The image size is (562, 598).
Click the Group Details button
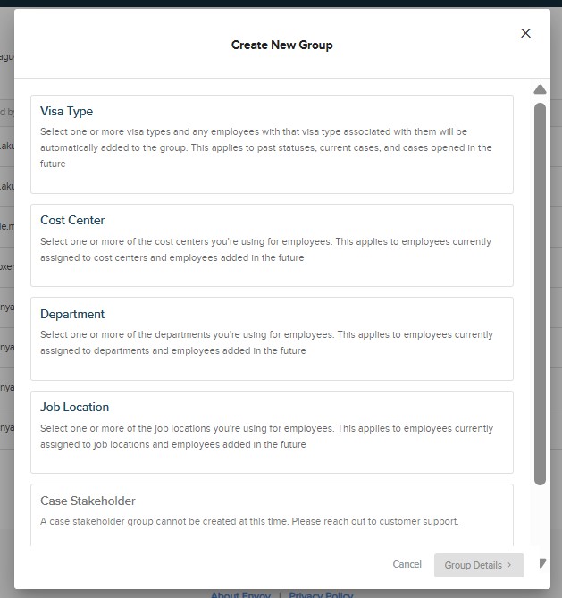pyautogui.click(x=478, y=565)
